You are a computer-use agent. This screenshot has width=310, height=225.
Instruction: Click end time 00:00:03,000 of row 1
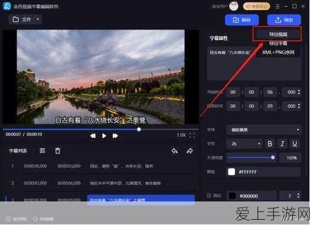pos(69,166)
